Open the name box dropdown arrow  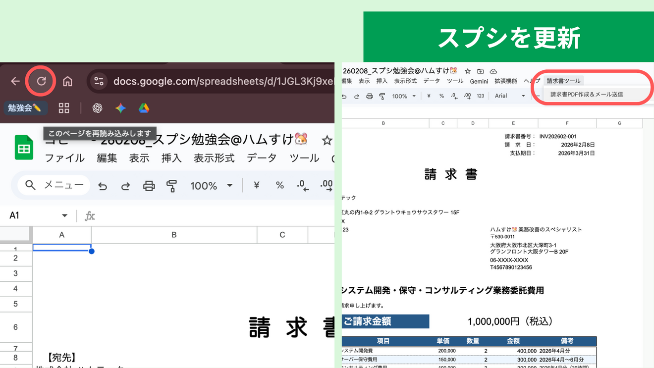pos(64,215)
